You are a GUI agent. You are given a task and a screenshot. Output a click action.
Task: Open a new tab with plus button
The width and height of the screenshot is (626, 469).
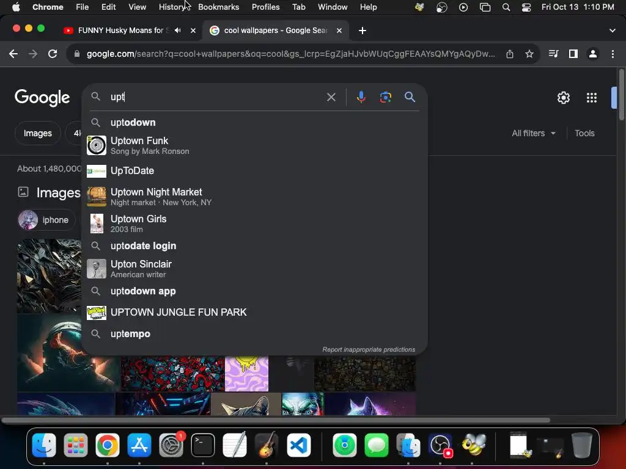coord(362,31)
